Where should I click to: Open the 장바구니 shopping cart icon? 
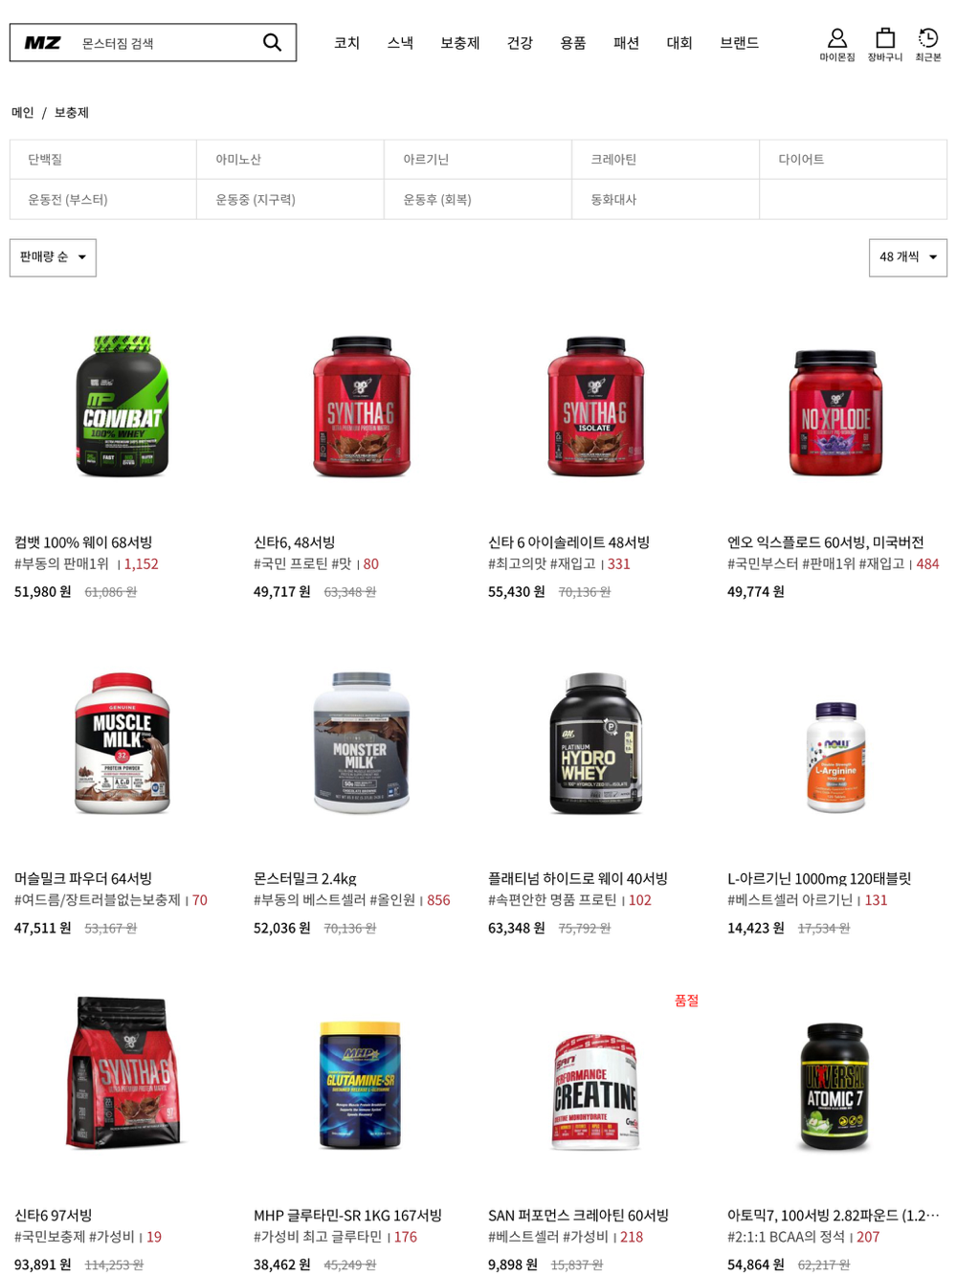point(885,44)
